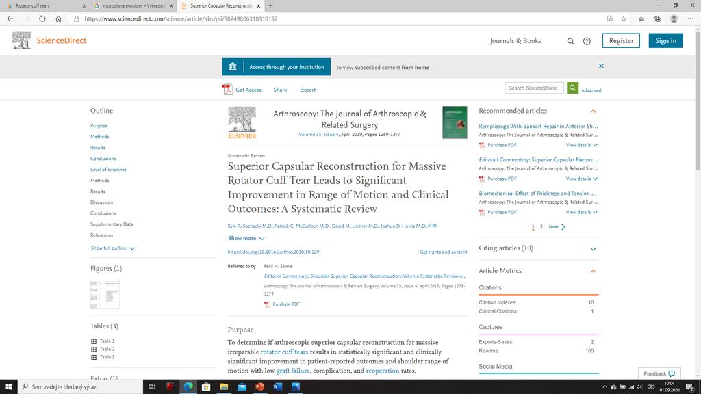Collapse the Recommended articles section
701x394 pixels.
tap(594, 111)
